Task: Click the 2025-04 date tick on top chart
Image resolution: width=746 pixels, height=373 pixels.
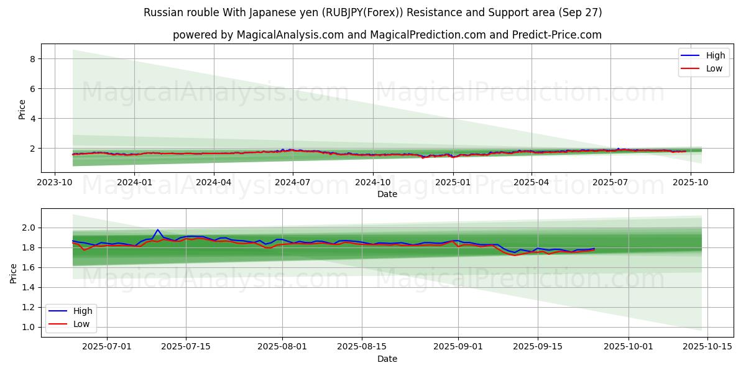Action: click(x=531, y=182)
